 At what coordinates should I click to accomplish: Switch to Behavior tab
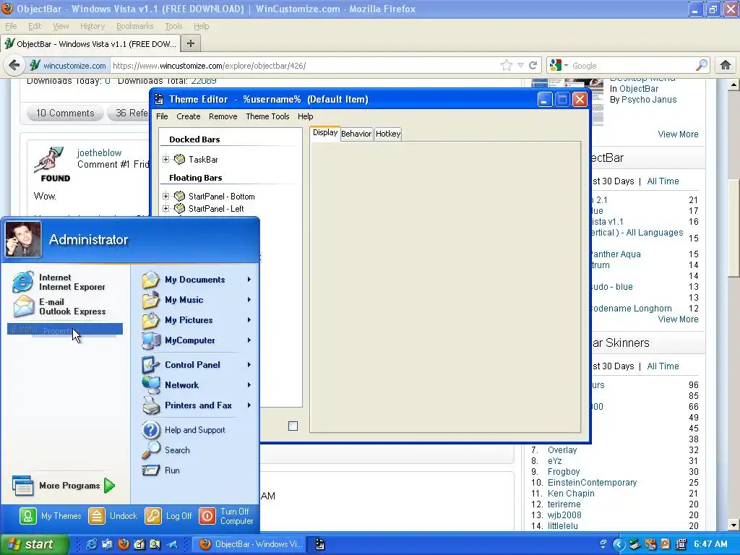pos(356,134)
